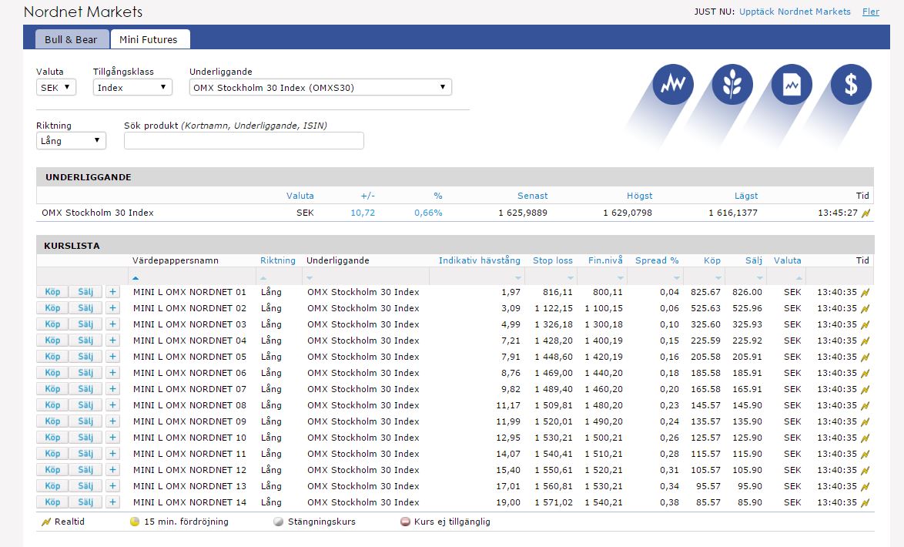The height and width of the screenshot is (547, 904).
Task: Sort by Indikativ hävstång column header
Action: (479, 260)
